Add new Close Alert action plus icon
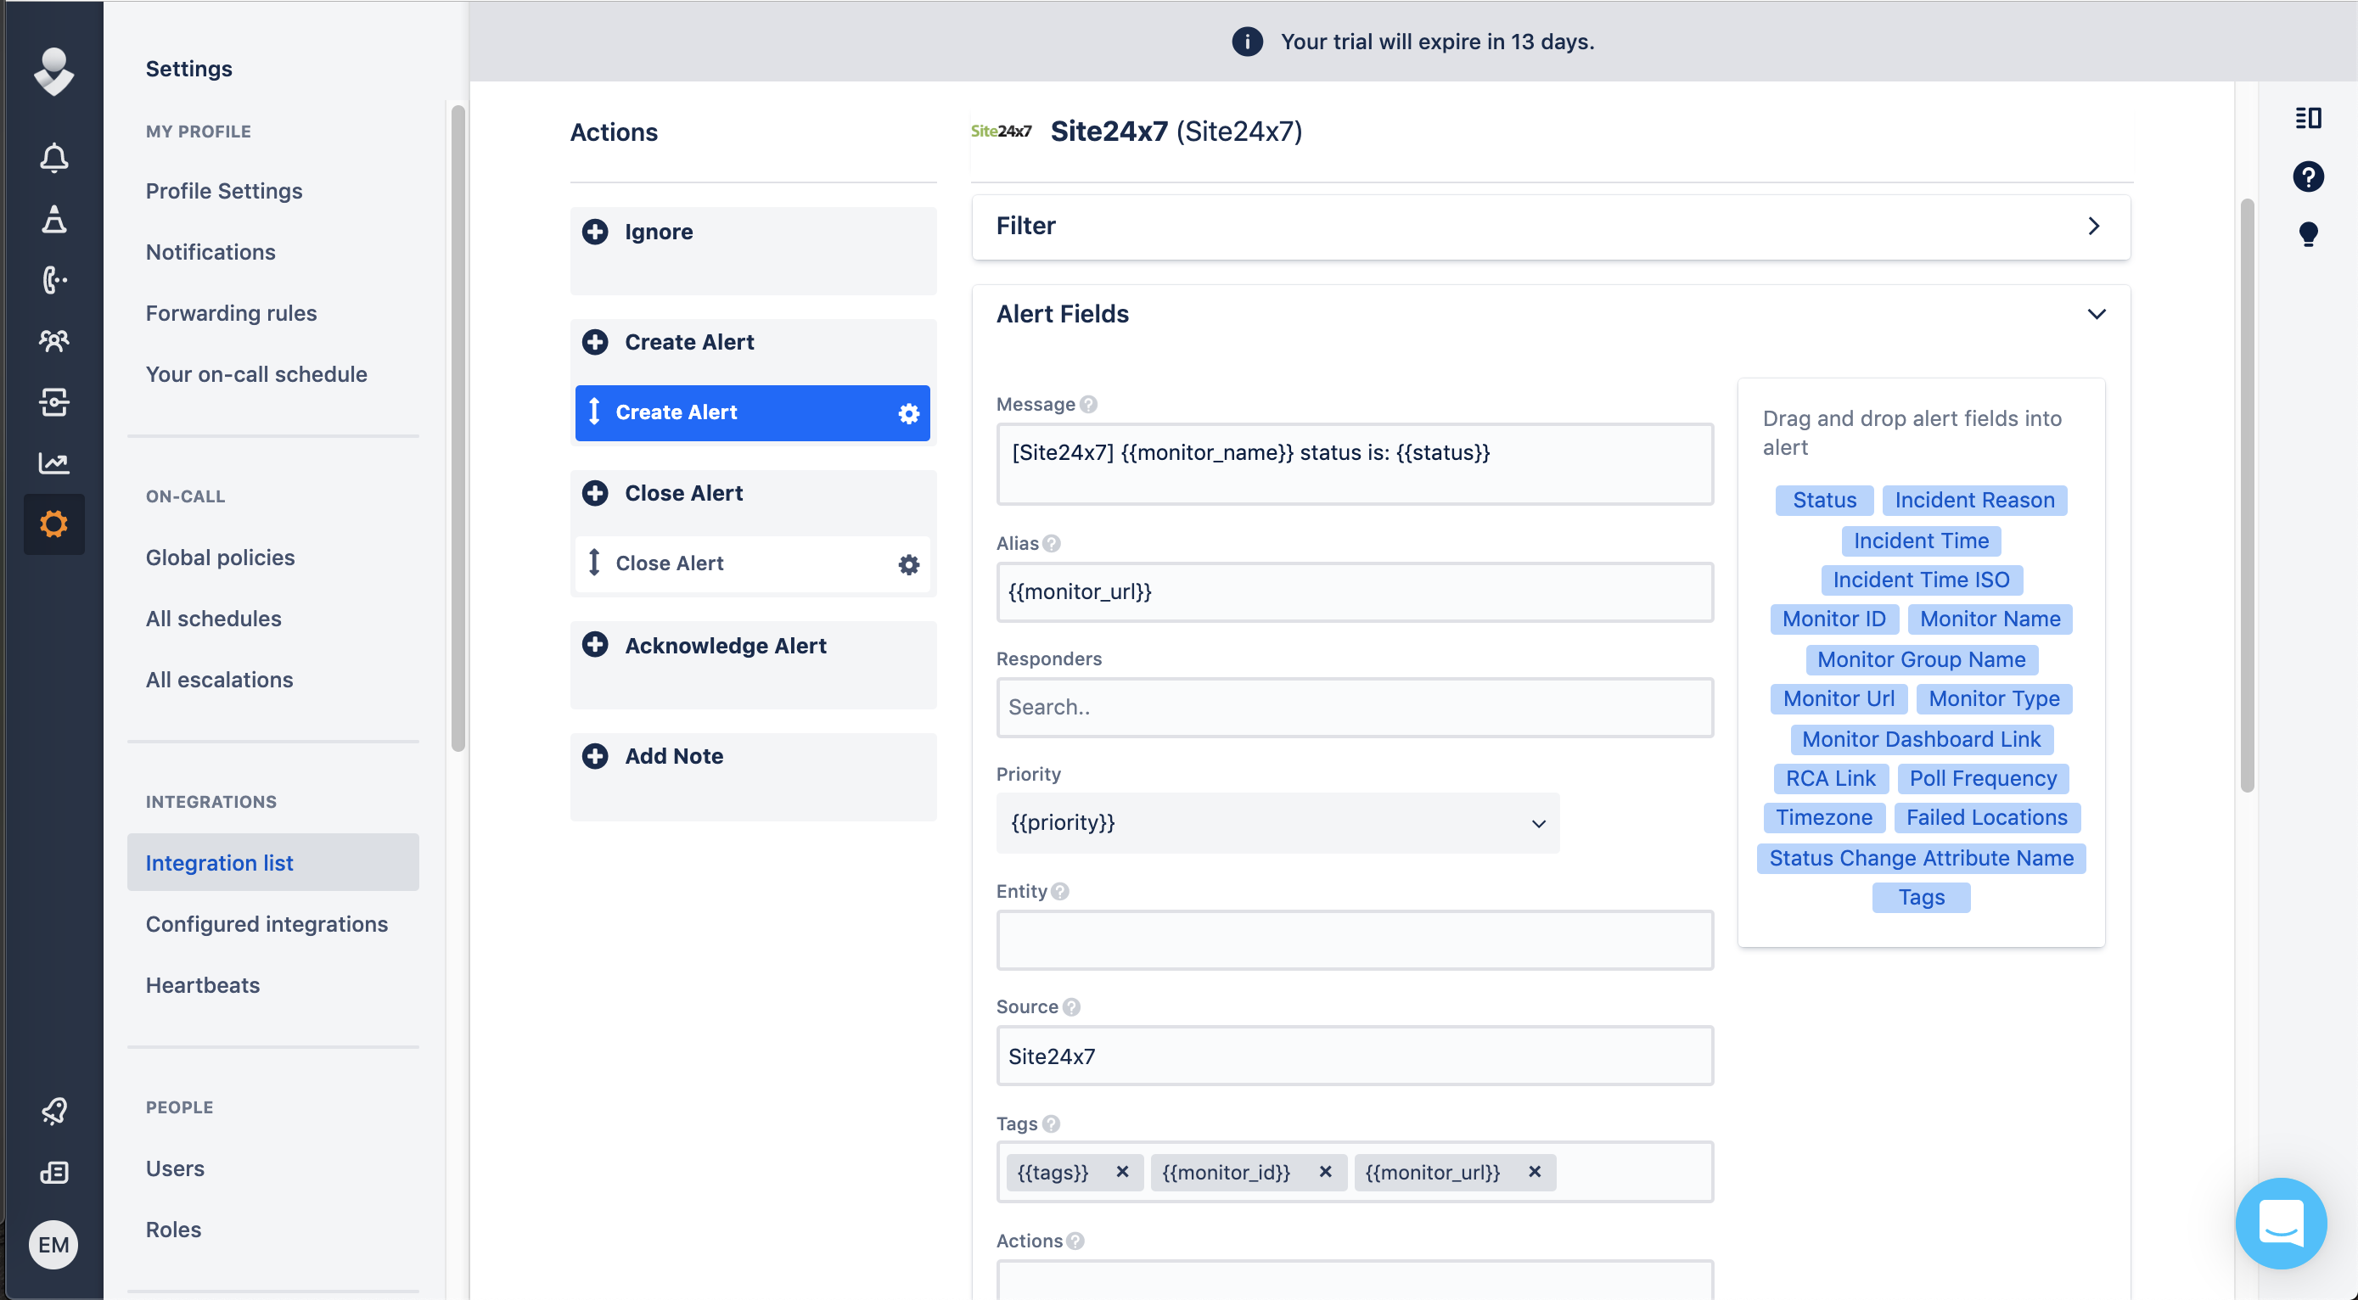2358x1300 pixels. (595, 493)
